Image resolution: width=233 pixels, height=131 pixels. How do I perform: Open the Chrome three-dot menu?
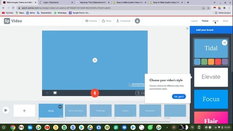229,8
